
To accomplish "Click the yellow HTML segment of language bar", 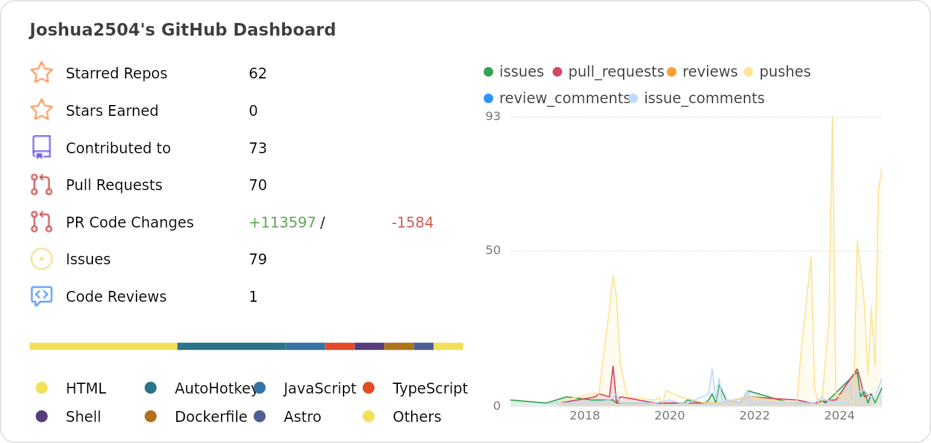I will coord(103,346).
